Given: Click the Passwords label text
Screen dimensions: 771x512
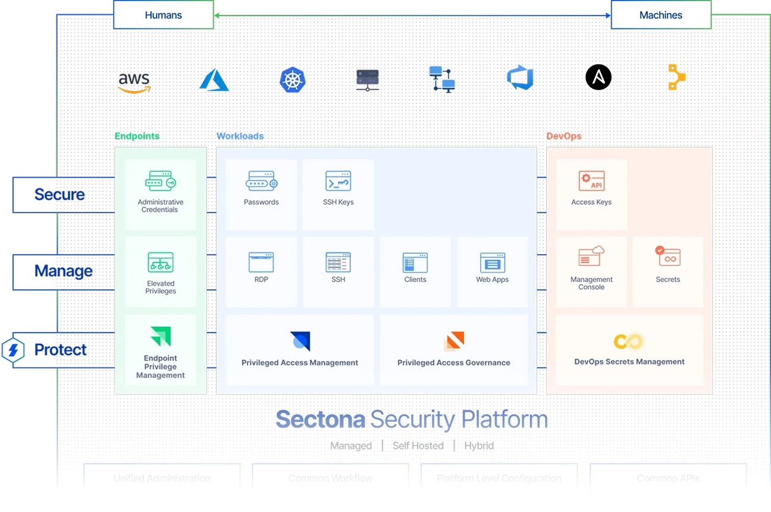Looking at the screenshot, I should pyautogui.click(x=261, y=202).
